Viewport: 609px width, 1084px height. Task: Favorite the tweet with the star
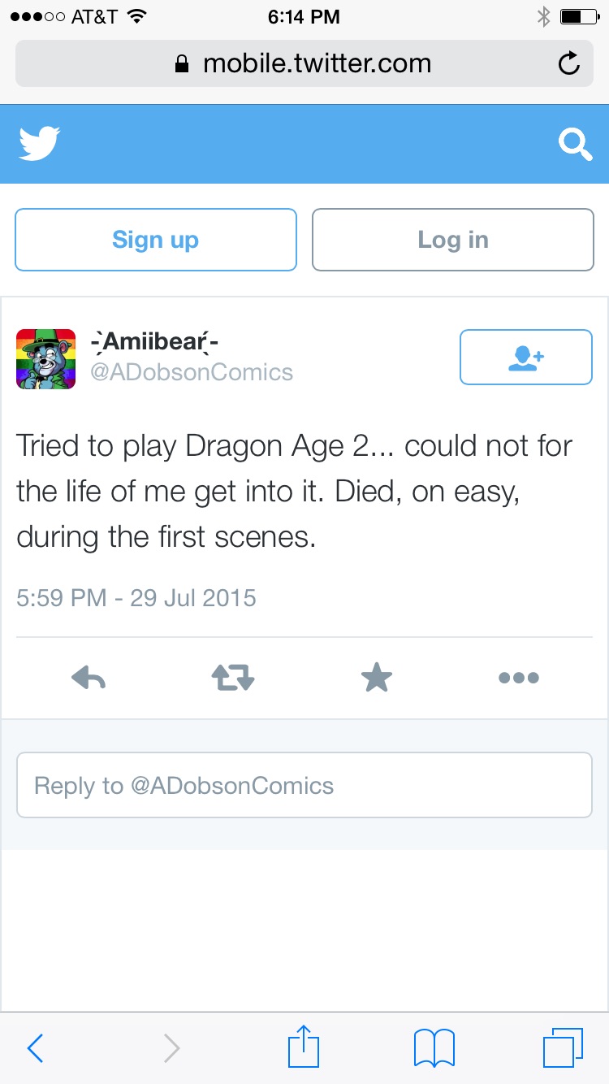click(377, 677)
